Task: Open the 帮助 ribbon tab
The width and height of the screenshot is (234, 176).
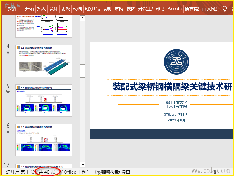Action: 160,9
